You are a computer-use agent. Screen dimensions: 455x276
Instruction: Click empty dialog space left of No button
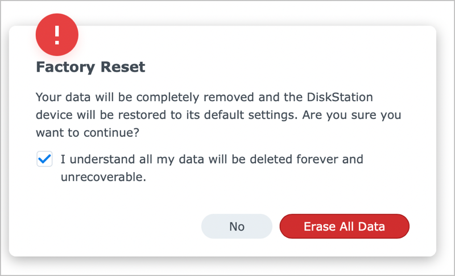coord(114,227)
